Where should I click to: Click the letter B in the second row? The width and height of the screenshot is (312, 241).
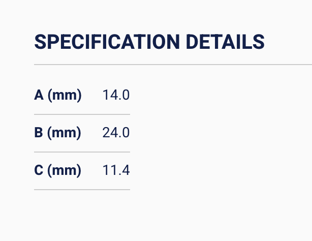[x=39, y=133]
